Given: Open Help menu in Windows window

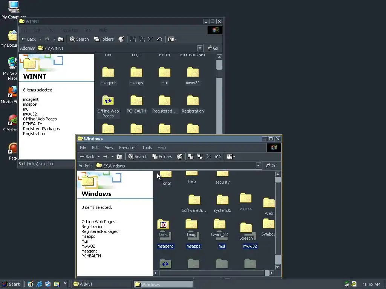Looking at the screenshot, I should tap(161, 148).
